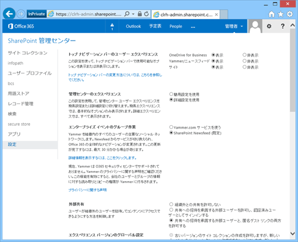Click the scrollbar down arrow
The height and width of the screenshot is (242, 298).
pos(293,234)
